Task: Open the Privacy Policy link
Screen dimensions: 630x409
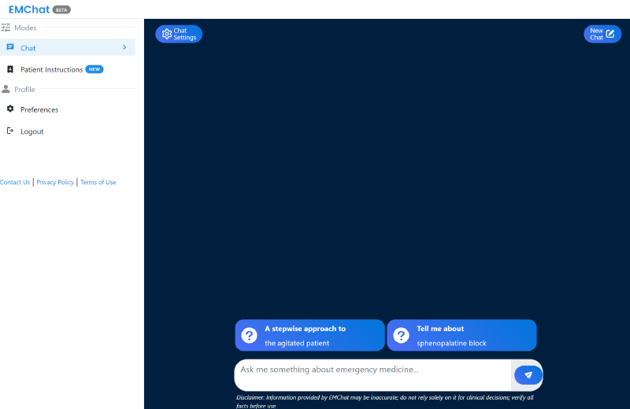Action: 55,182
